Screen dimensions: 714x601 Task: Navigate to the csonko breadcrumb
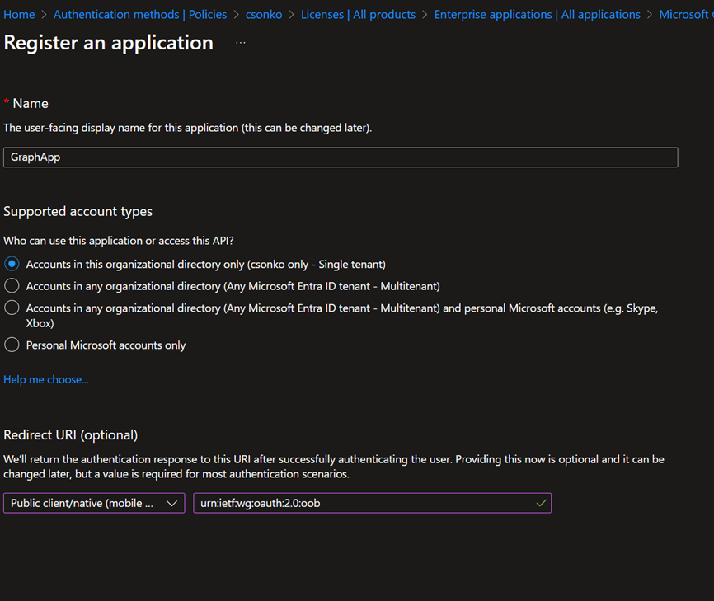pos(264,14)
